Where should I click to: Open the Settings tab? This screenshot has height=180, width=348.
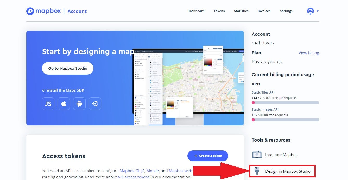pyautogui.click(x=286, y=11)
